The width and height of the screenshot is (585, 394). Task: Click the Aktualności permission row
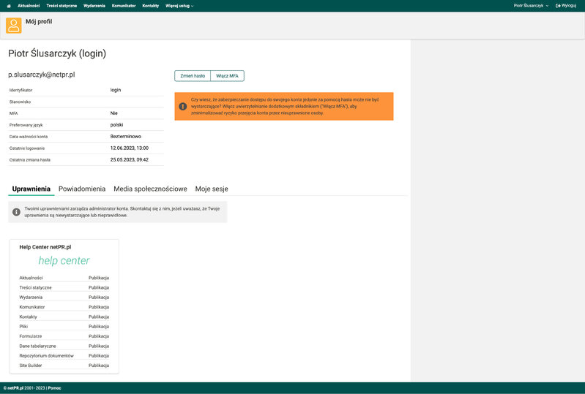[x=64, y=278]
